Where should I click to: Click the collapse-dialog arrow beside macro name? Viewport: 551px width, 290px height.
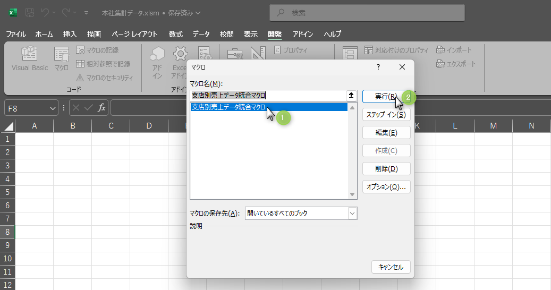[x=351, y=96]
